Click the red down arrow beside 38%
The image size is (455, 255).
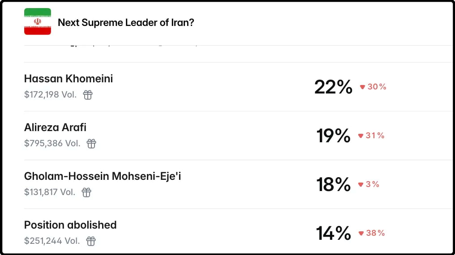pyautogui.click(x=361, y=234)
